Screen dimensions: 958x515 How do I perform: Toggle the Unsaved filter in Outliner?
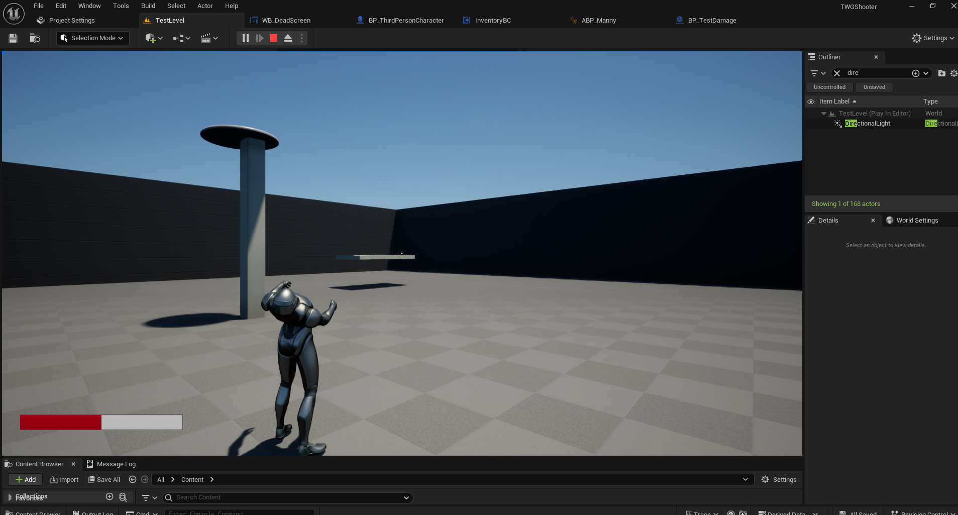point(874,87)
